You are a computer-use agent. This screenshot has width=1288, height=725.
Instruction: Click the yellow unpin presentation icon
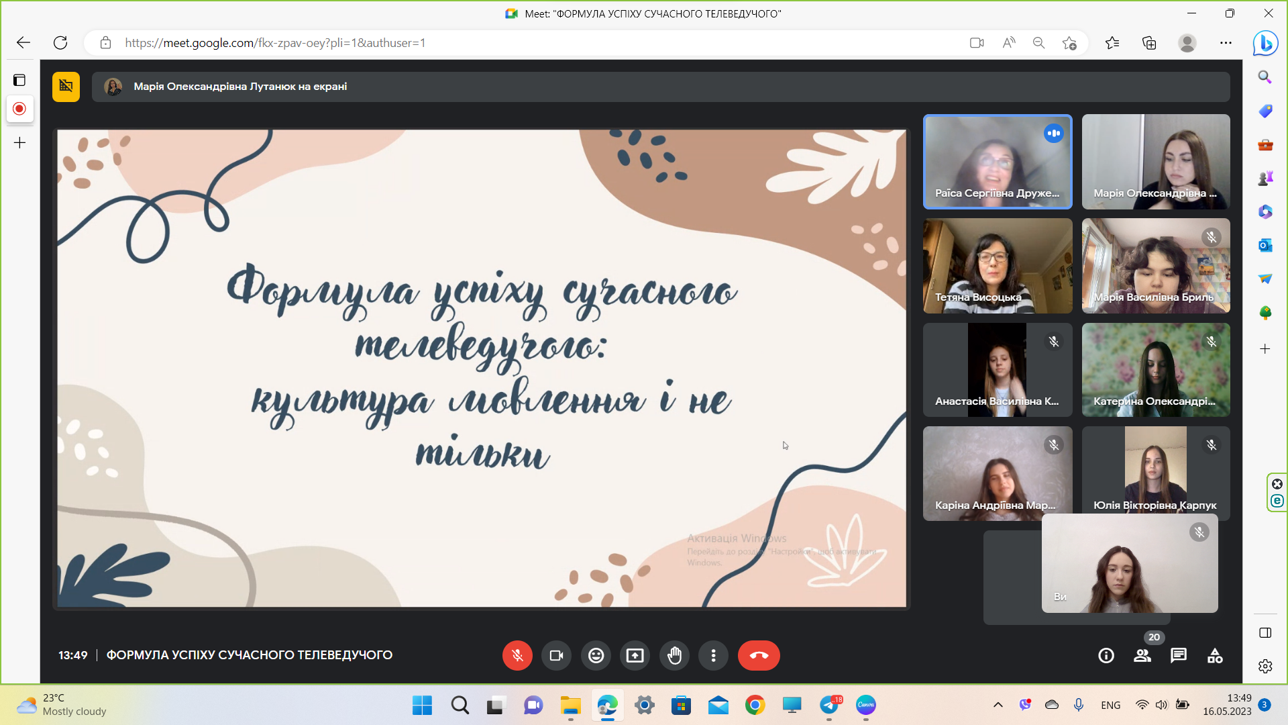click(66, 87)
